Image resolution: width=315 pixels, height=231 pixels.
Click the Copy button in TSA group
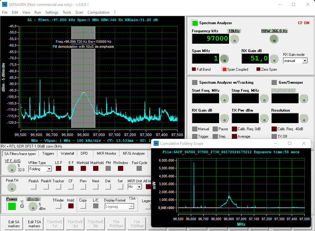pos(83,206)
